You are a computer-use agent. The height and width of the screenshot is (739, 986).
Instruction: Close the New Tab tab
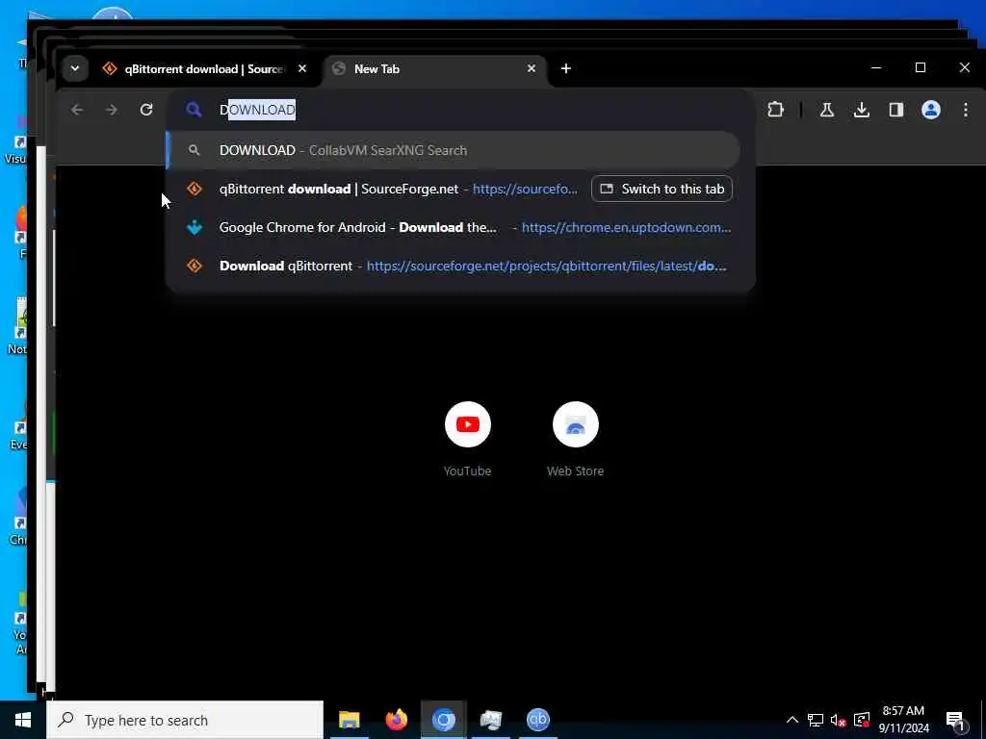click(532, 68)
